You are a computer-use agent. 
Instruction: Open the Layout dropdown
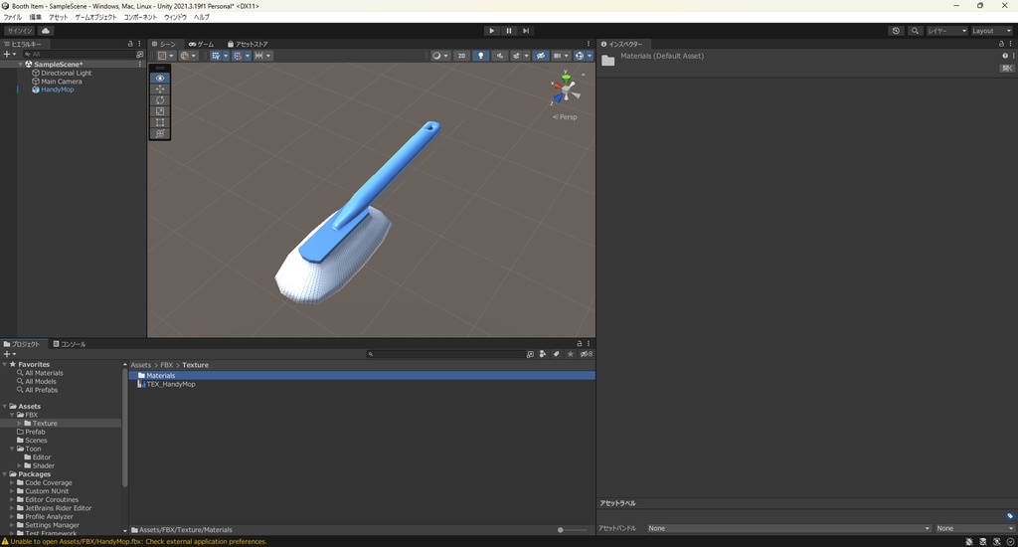pos(991,31)
